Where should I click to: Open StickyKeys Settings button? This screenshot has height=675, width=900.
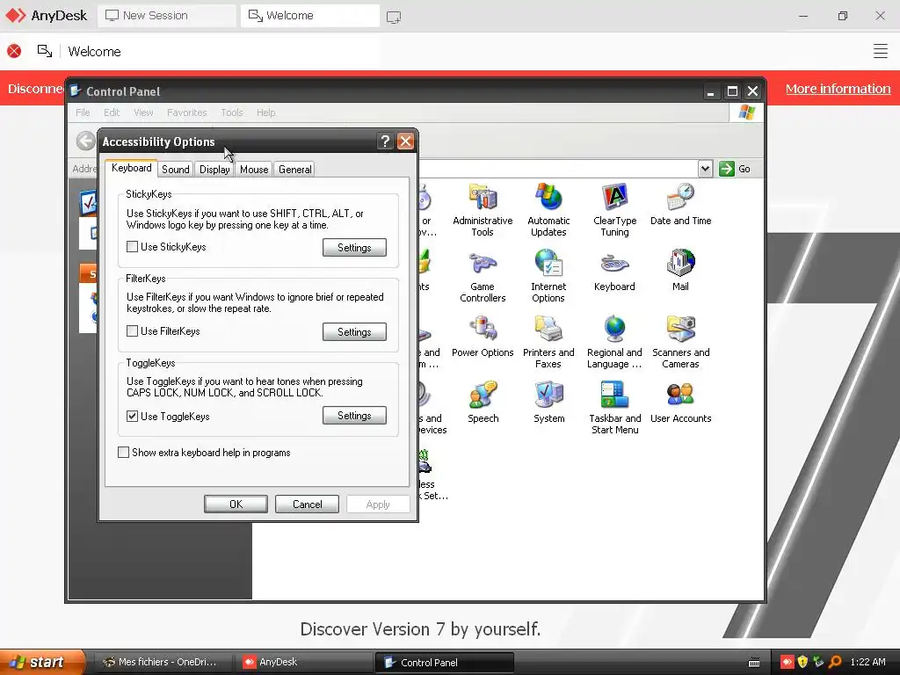click(354, 247)
